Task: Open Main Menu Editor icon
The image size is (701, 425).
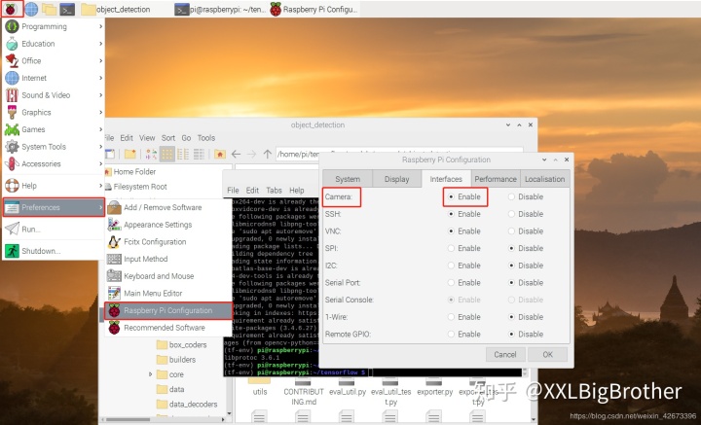Action: (115, 294)
